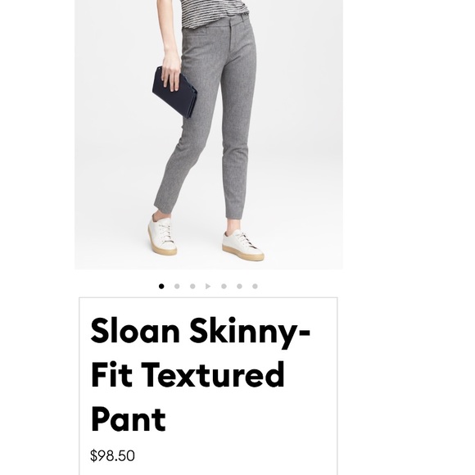Switch to the sixth carousel slide dot
The height and width of the screenshot is (475, 475).
point(239,287)
